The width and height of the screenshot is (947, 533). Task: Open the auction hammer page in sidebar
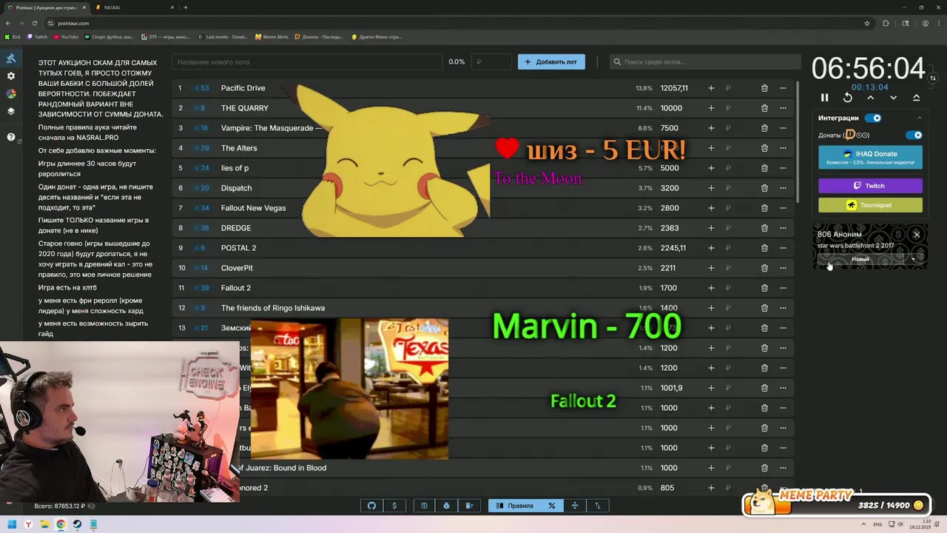tap(11, 58)
